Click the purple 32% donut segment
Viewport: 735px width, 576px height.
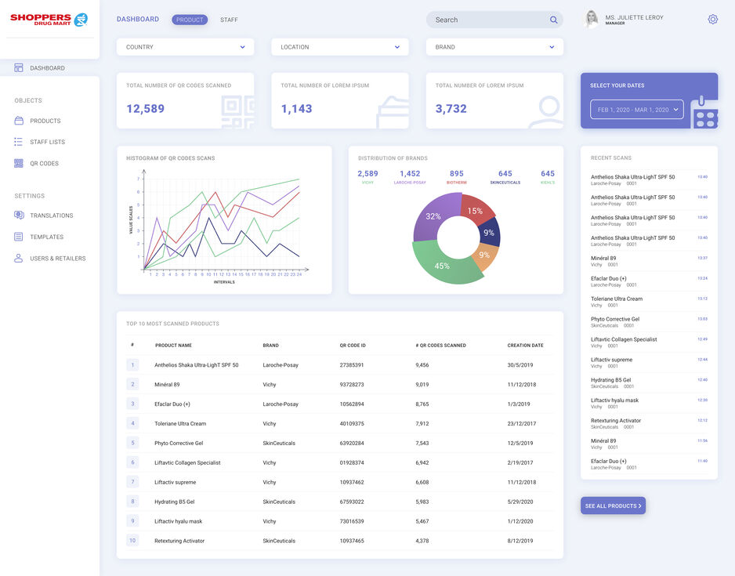[x=433, y=216]
